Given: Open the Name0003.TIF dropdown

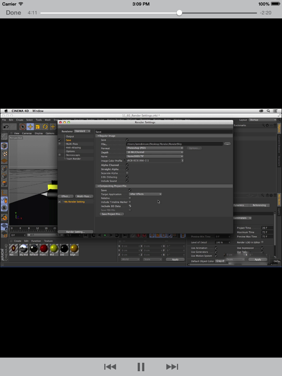Looking at the screenshot, I should (x=155, y=156).
